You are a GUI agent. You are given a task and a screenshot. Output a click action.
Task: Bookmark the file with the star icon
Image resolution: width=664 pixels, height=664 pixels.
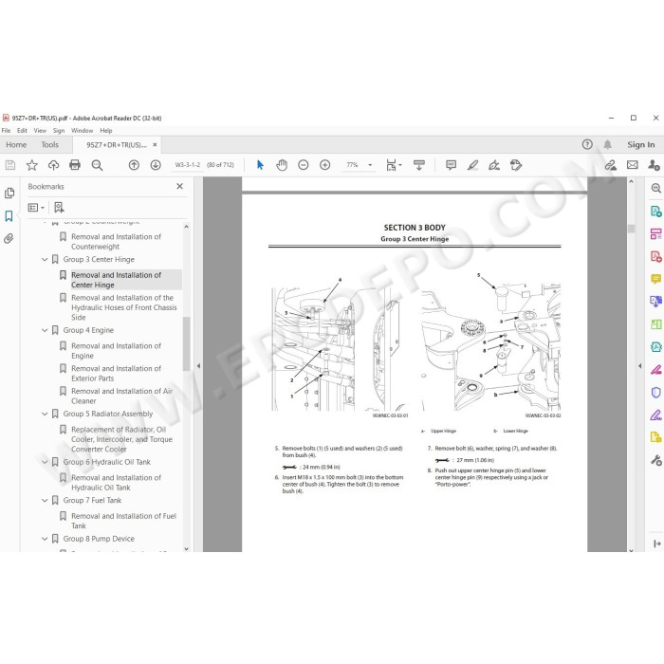(x=31, y=165)
